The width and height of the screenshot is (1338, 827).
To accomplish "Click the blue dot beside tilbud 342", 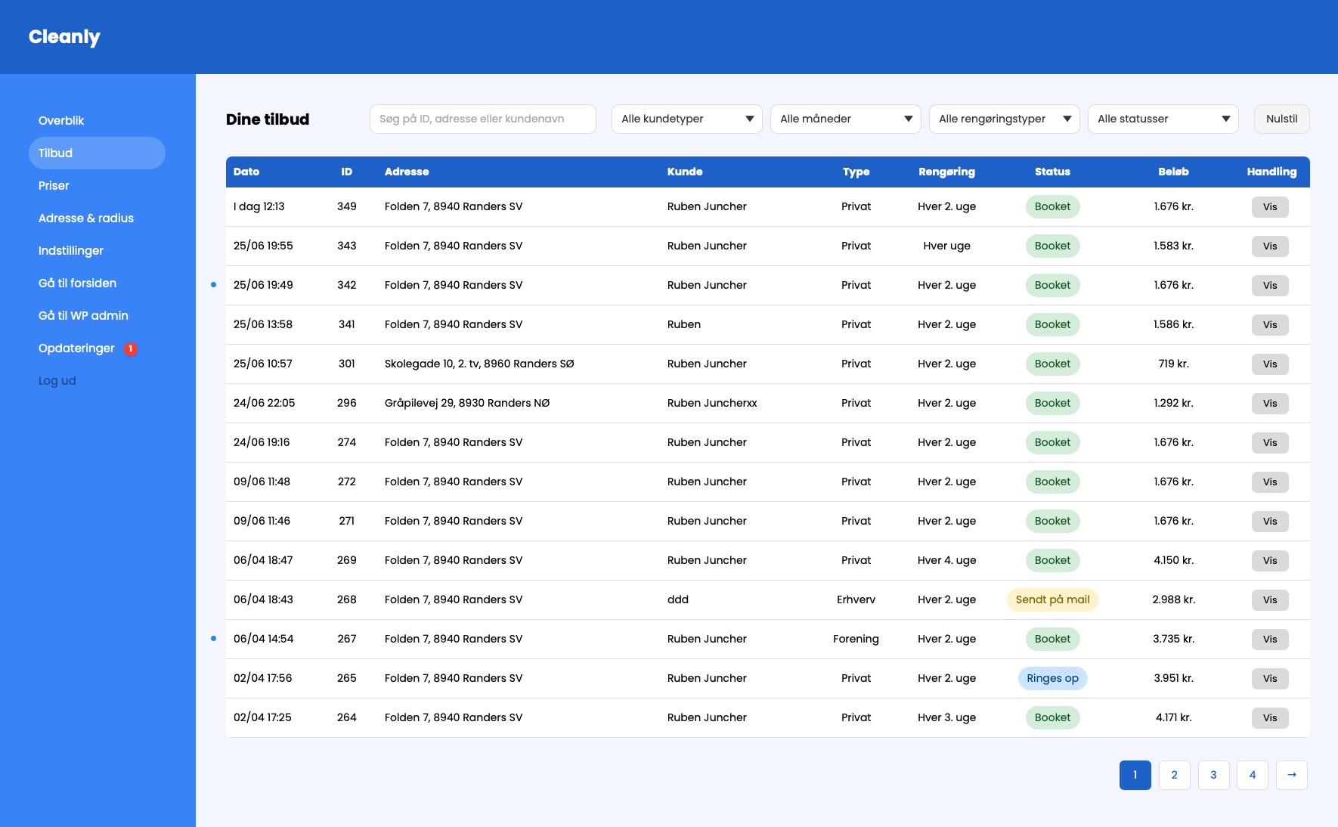I will pos(213,285).
